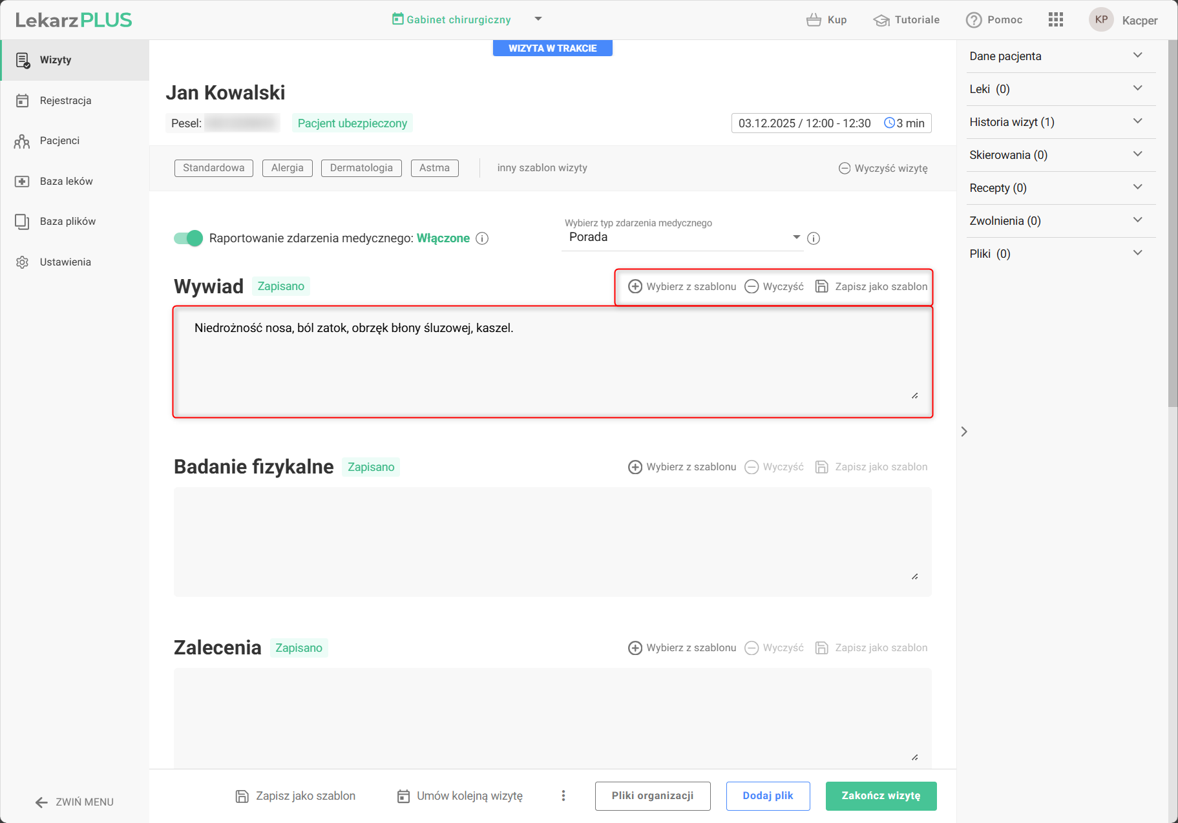
Task: Open Baza leków in the sidebar
Action: pos(66,182)
